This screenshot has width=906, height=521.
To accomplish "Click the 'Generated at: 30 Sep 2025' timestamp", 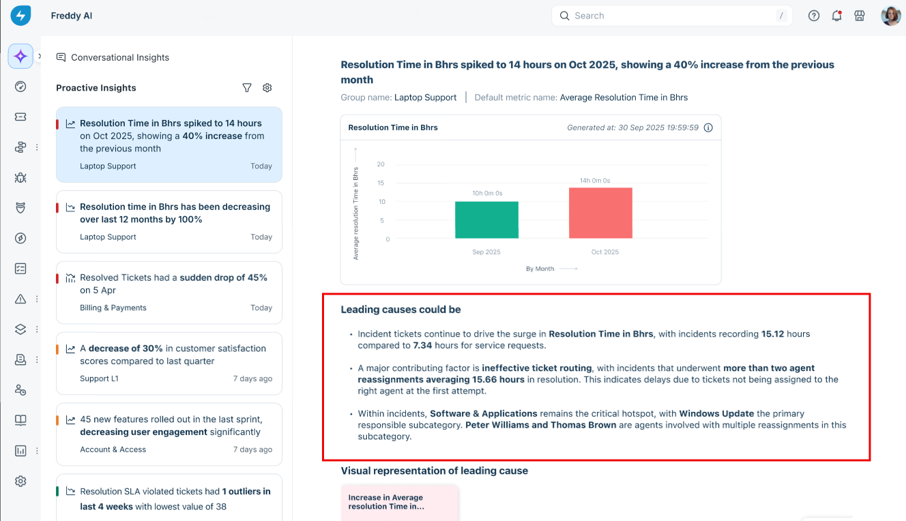I will tap(632, 128).
